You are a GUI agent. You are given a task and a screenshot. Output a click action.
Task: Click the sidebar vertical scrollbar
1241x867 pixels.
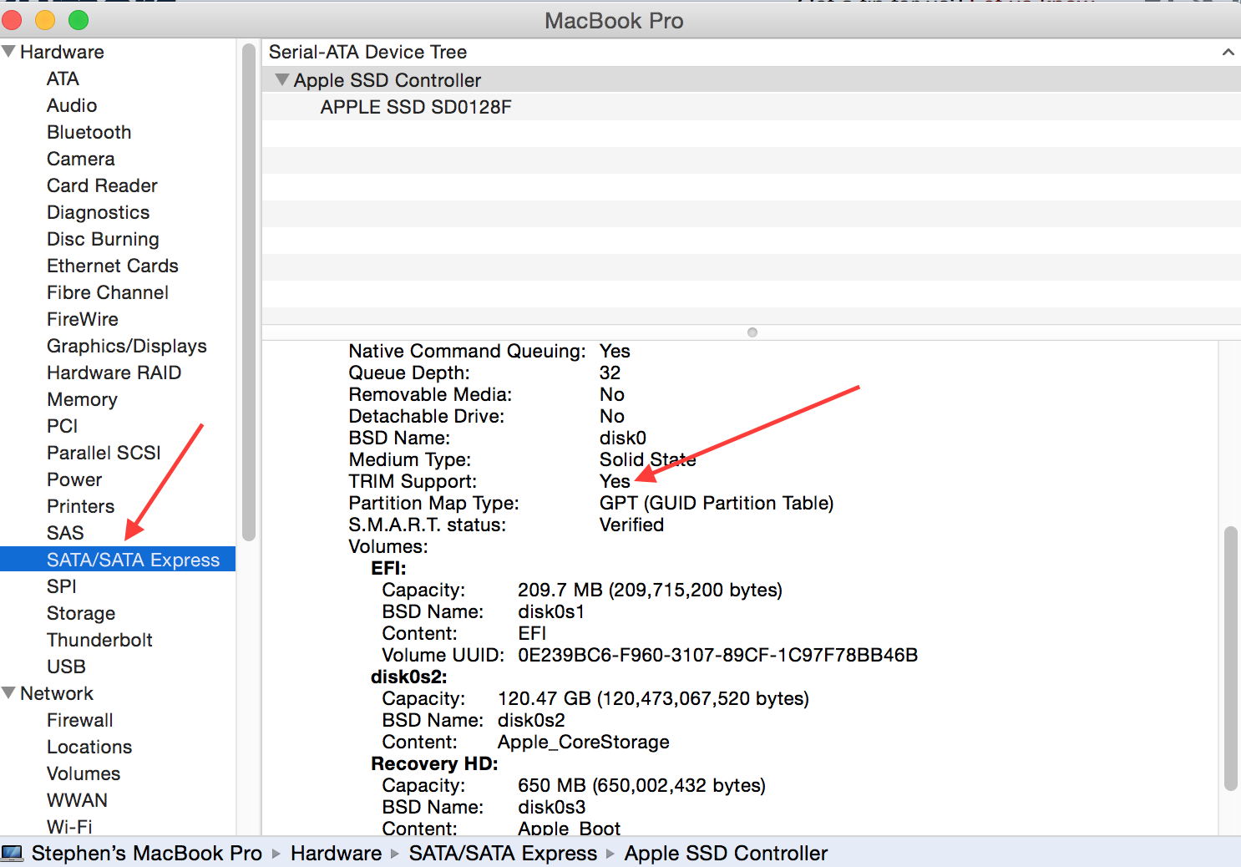click(x=248, y=292)
